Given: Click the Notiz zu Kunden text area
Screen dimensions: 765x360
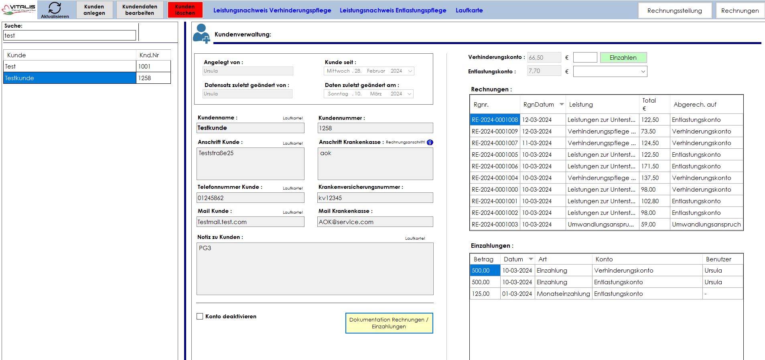Looking at the screenshot, I should pyautogui.click(x=315, y=269).
